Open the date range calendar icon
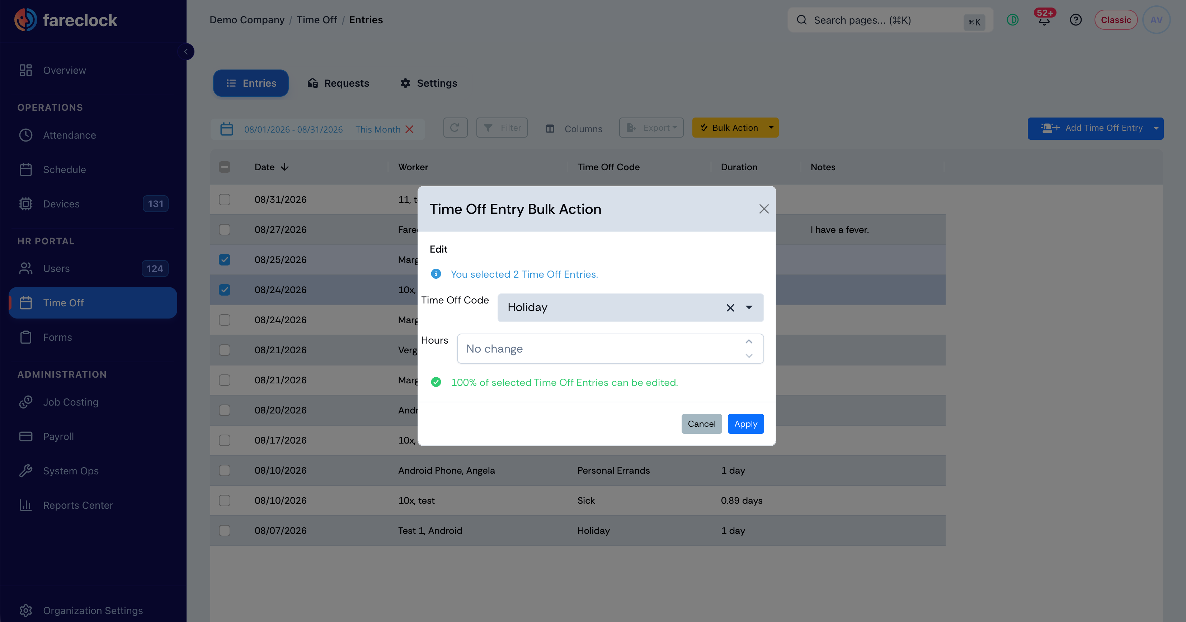Screen dimensions: 1186x622 (226, 129)
